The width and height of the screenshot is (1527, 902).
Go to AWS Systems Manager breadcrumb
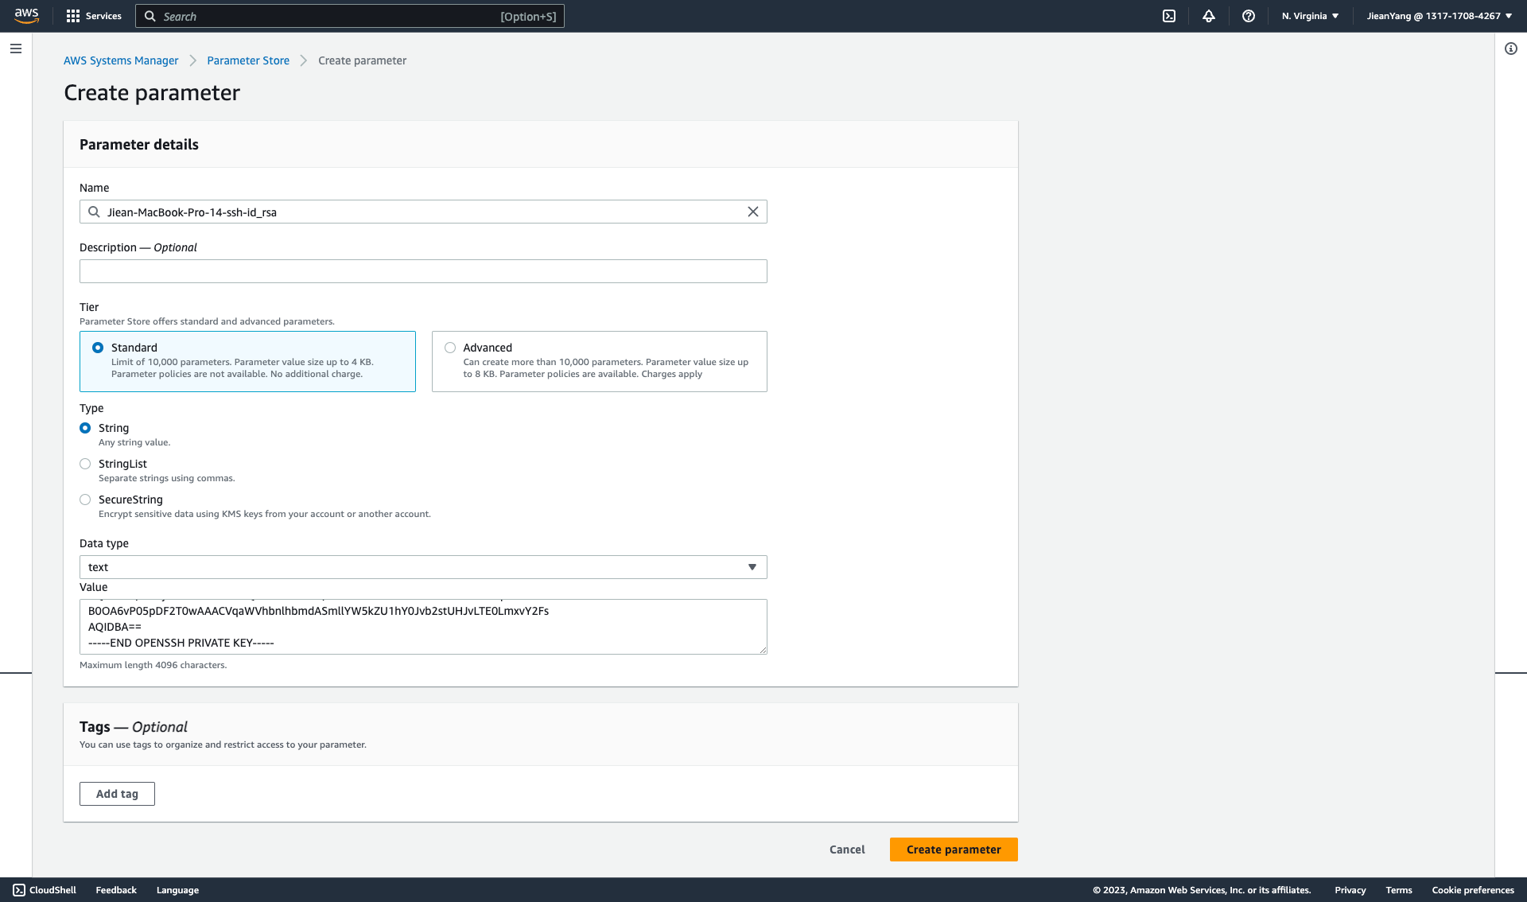pos(121,60)
